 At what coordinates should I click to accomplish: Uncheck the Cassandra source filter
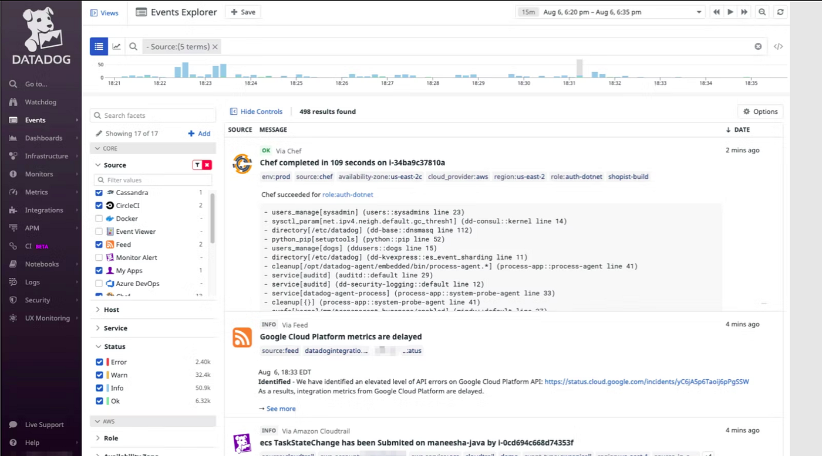click(x=98, y=192)
